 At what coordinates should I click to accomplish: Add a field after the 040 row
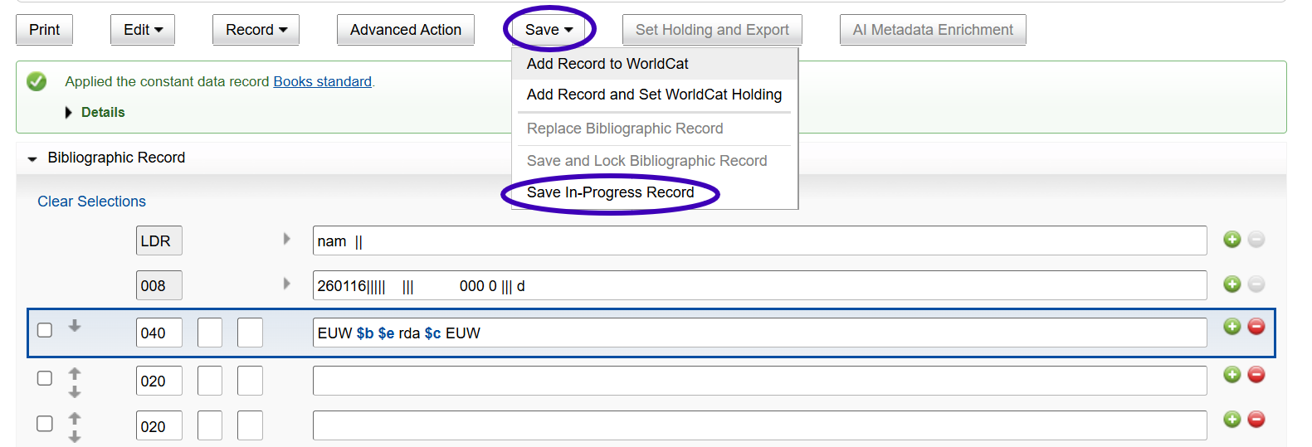1232,327
